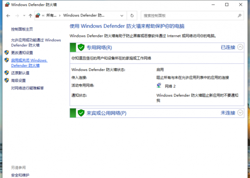Screen dimensions: 250x178
Task: Click the 活动专用网络: label
Action: [83, 86]
